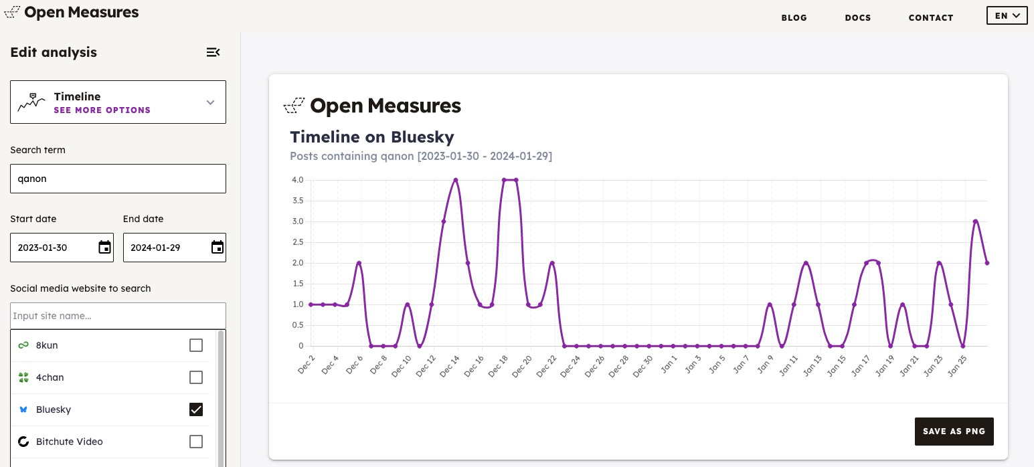Viewport: 1034px width, 467px height.
Task: Expand the Timeline analysis type dropdown
Action: tap(210, 102)
